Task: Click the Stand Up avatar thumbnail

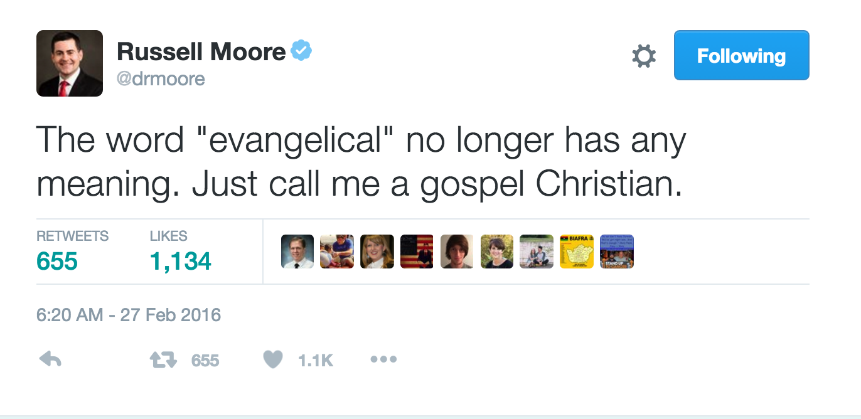Action: (617, 252)
